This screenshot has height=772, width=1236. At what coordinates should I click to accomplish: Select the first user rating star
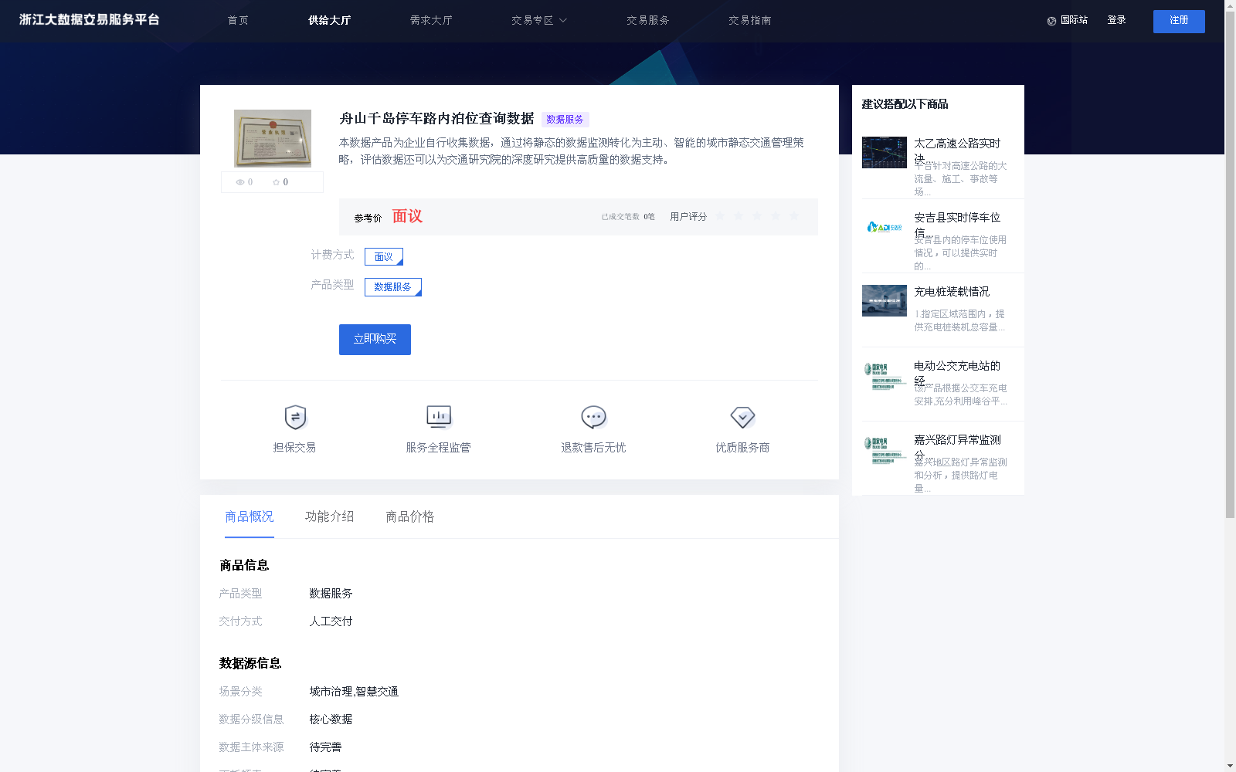point(720,216)
